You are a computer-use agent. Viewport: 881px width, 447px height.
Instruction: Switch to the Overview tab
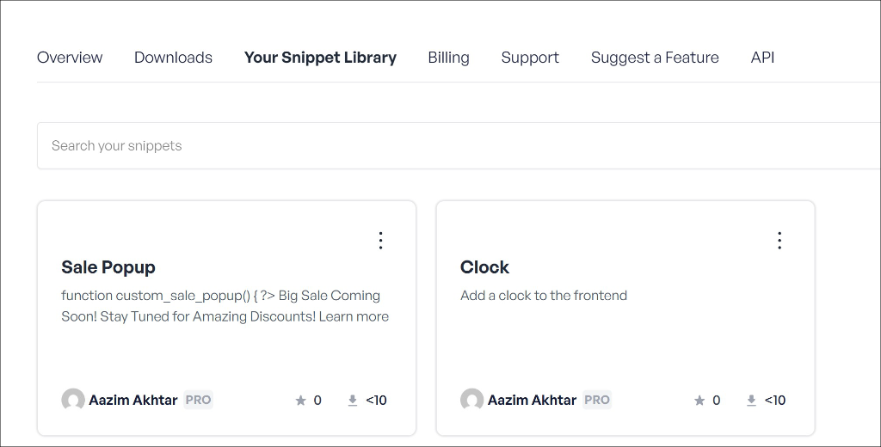click(70, 58)
